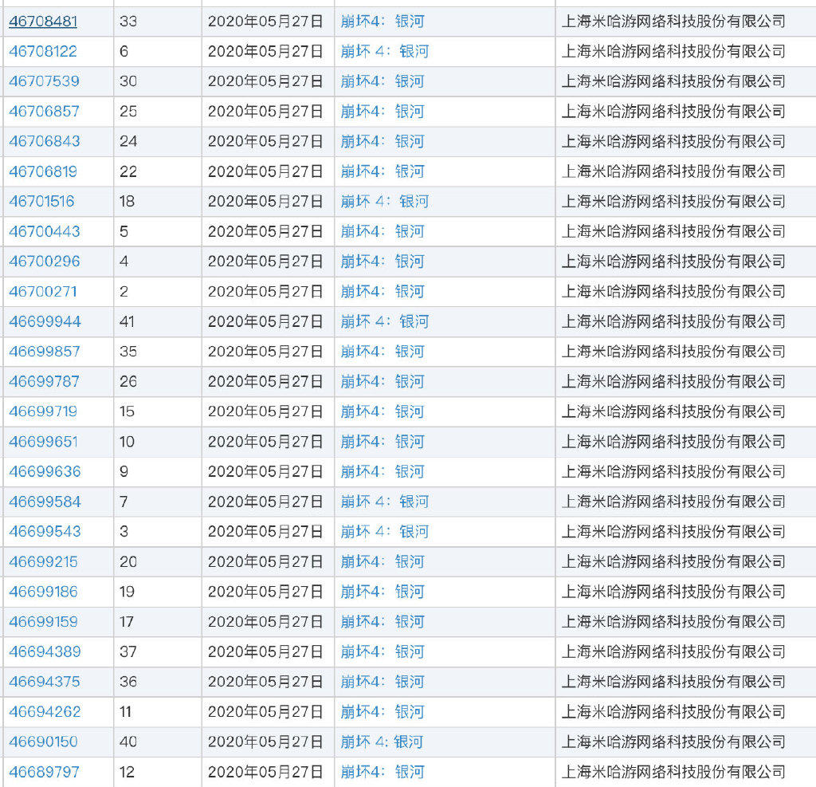This screenshot has height=787, width=816.
Task: Open application number 46694389
Action: [x=45, y=651]
